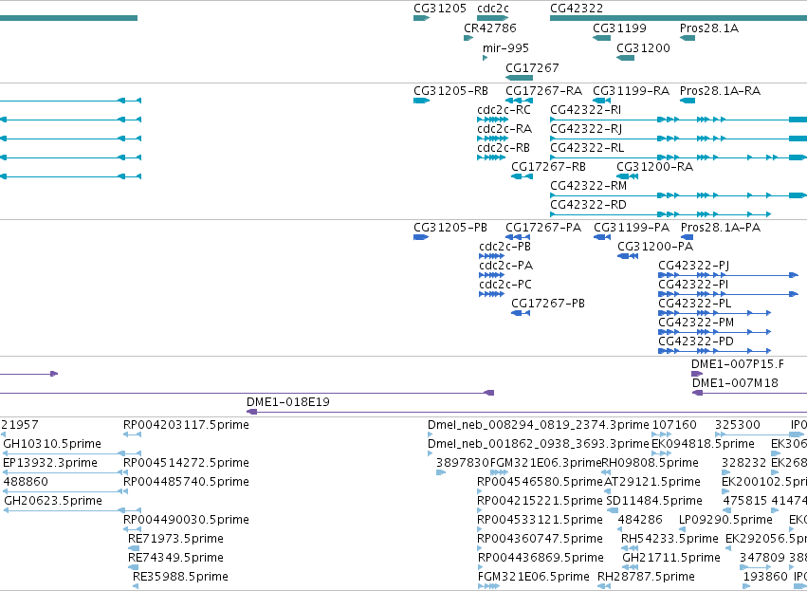Click label Dmel_neb_008294_0819_2374.3prime

(539, 426)
